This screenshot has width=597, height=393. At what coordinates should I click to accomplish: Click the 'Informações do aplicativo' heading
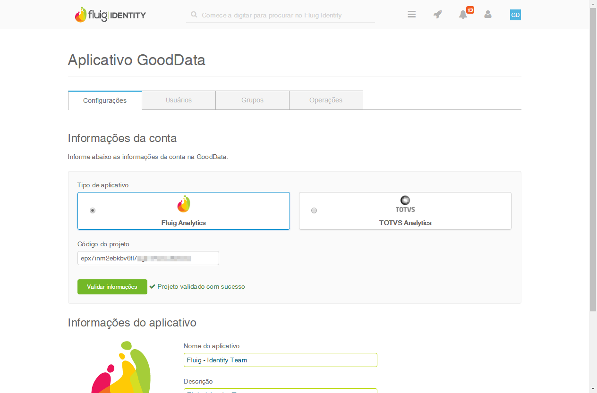coord(132,323)
